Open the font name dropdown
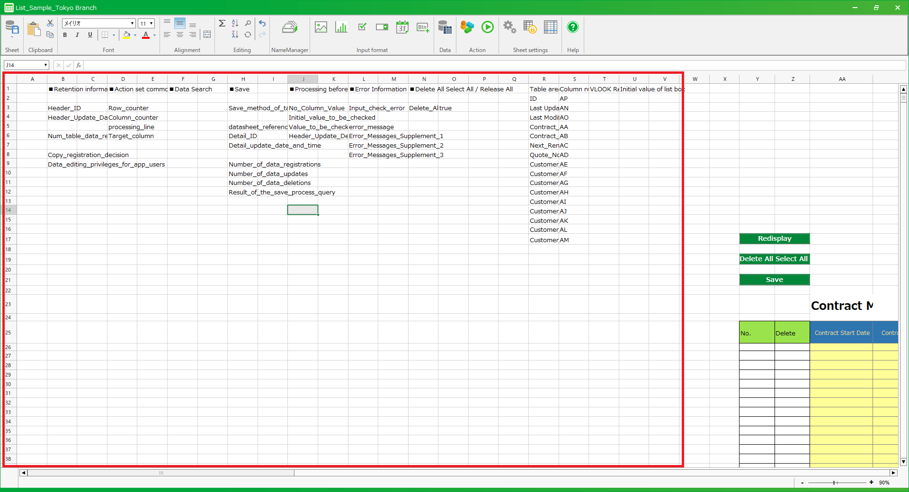 (132, 24)
